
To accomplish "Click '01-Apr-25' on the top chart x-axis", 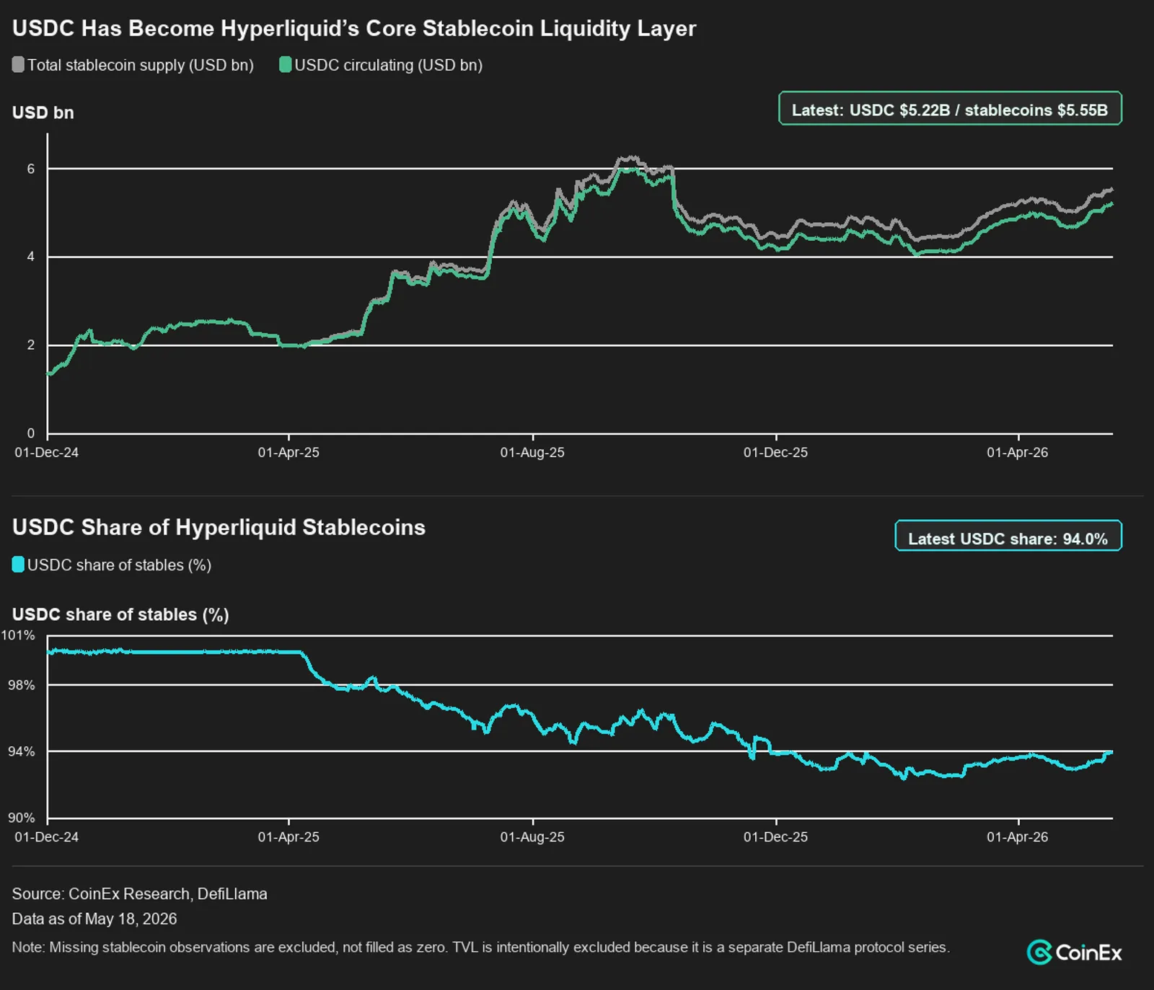I will pos(288,452).
